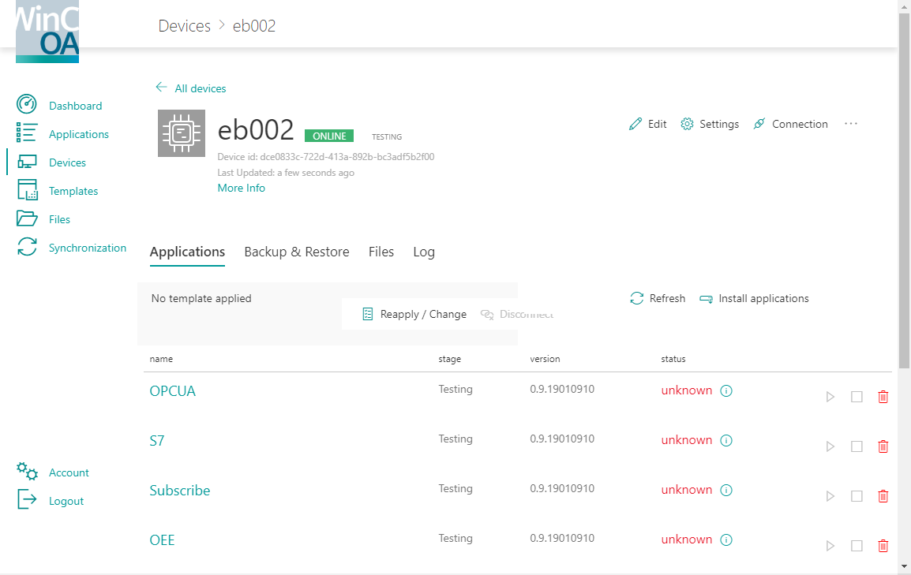Start the S7 application with play icon
Image resolution: width=911 pixels, height=575 pixels.
click(830, 446)
